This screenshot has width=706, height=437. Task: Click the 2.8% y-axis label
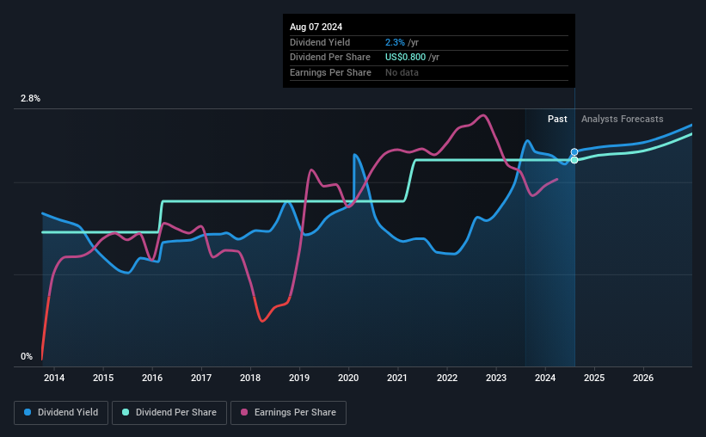[30, 99]
